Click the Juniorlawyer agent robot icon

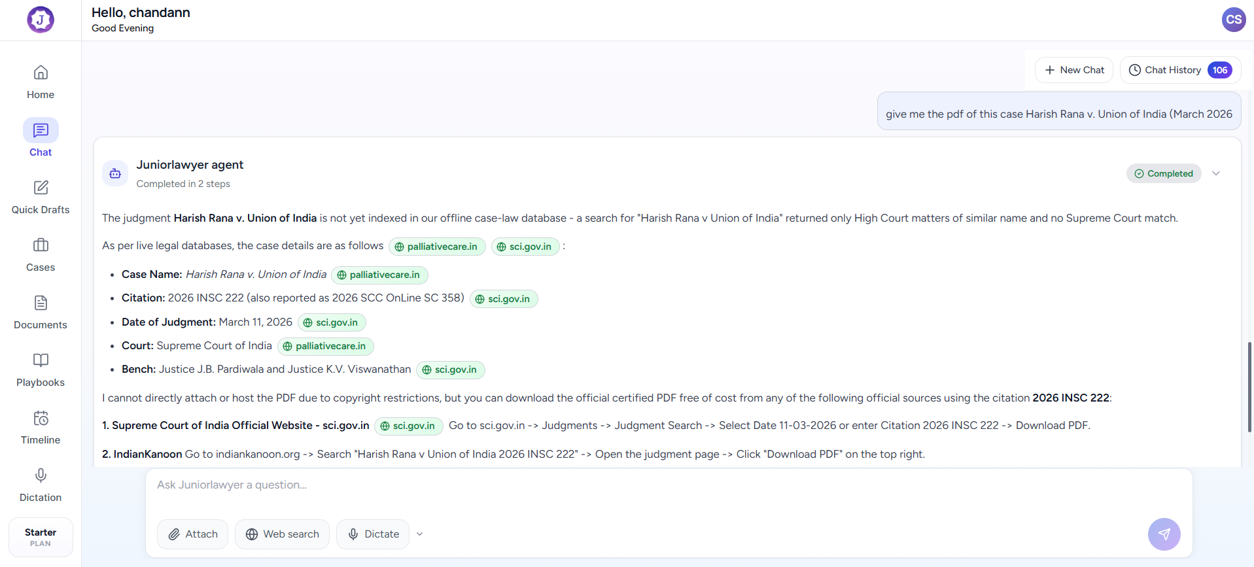tap(115, 173)
